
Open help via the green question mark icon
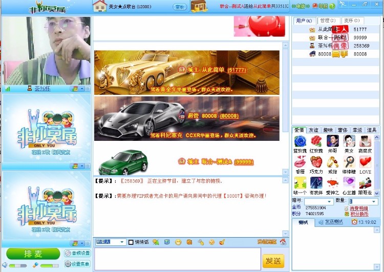click(x=332, y=6)
